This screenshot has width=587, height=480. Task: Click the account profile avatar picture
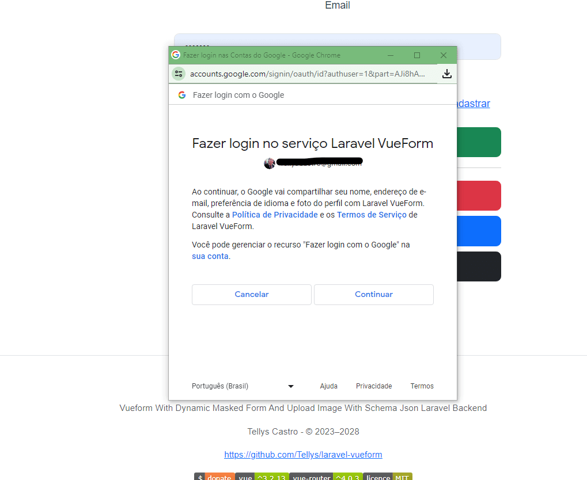[270, 163]
